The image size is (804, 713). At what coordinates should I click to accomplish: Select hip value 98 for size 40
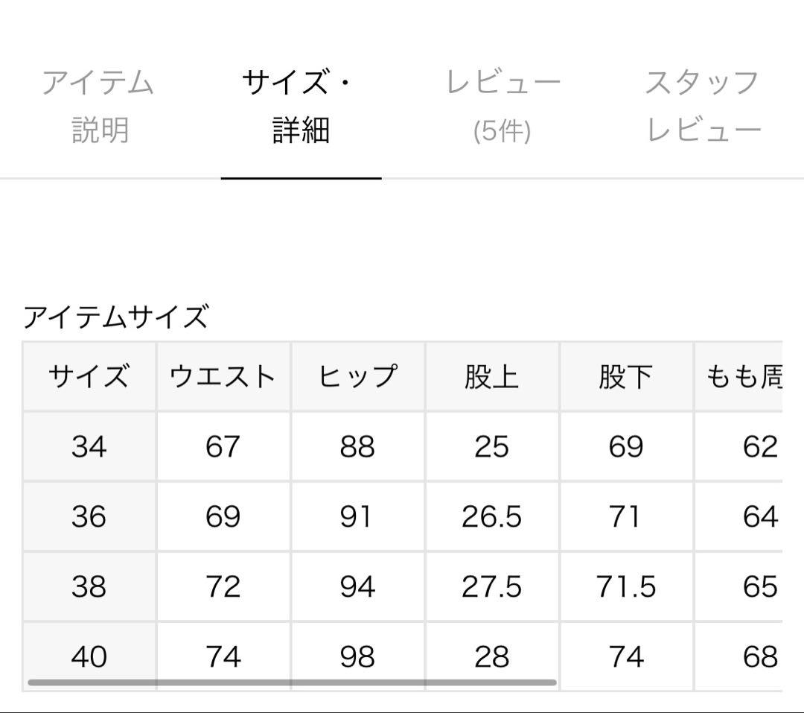pos(357,656)
